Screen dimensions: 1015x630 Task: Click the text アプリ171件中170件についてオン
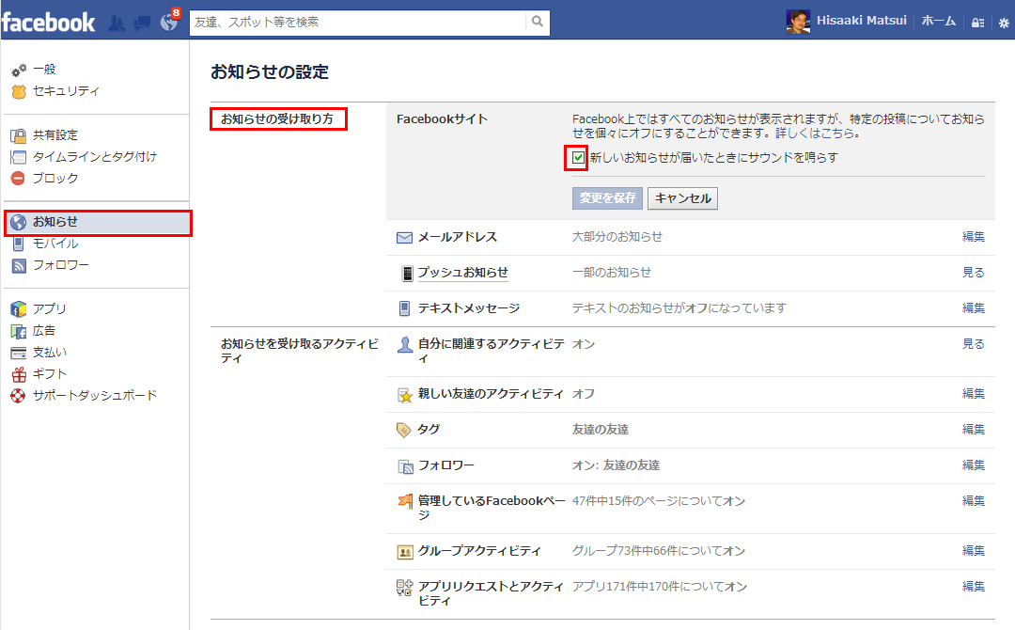point(660,586)
